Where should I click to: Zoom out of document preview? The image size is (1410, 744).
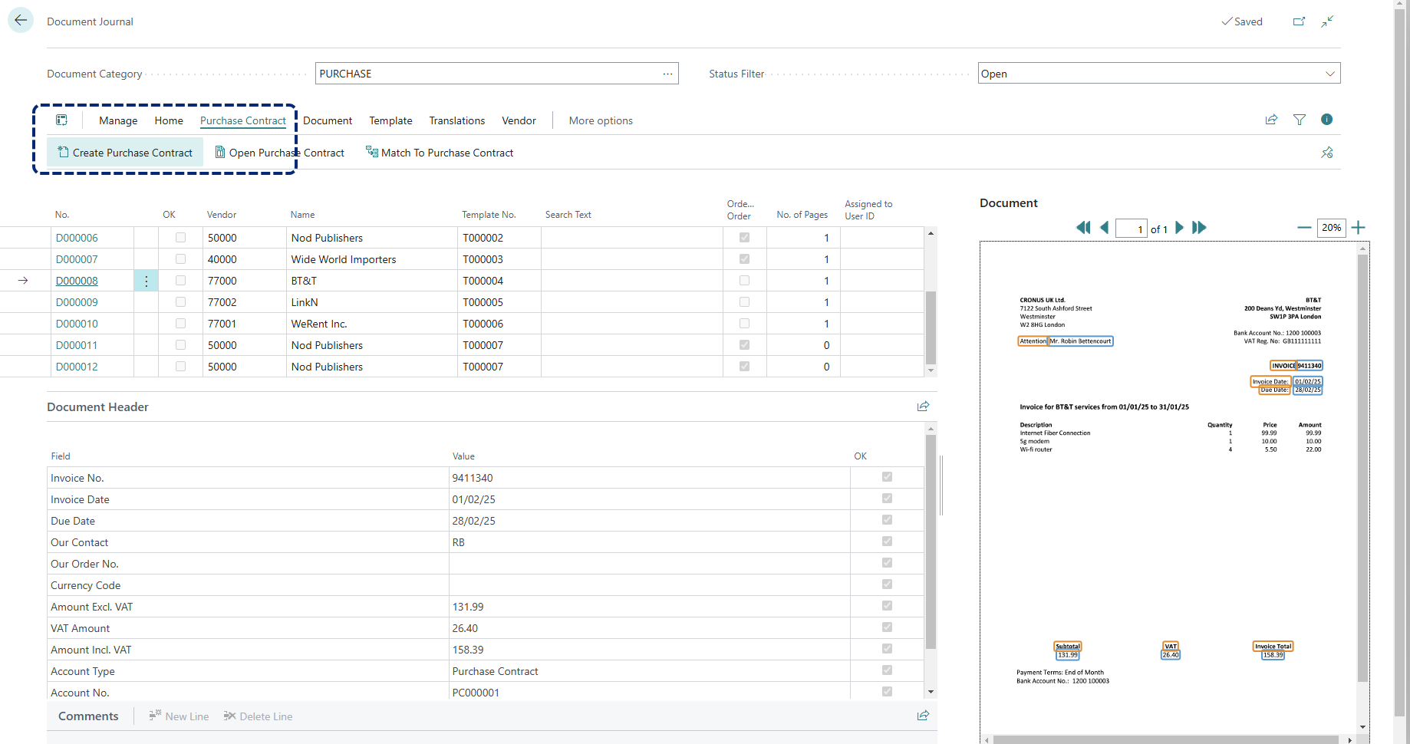[x=1303, y=228]
